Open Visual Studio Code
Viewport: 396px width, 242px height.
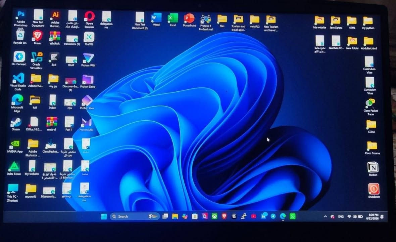click(18, 81)
